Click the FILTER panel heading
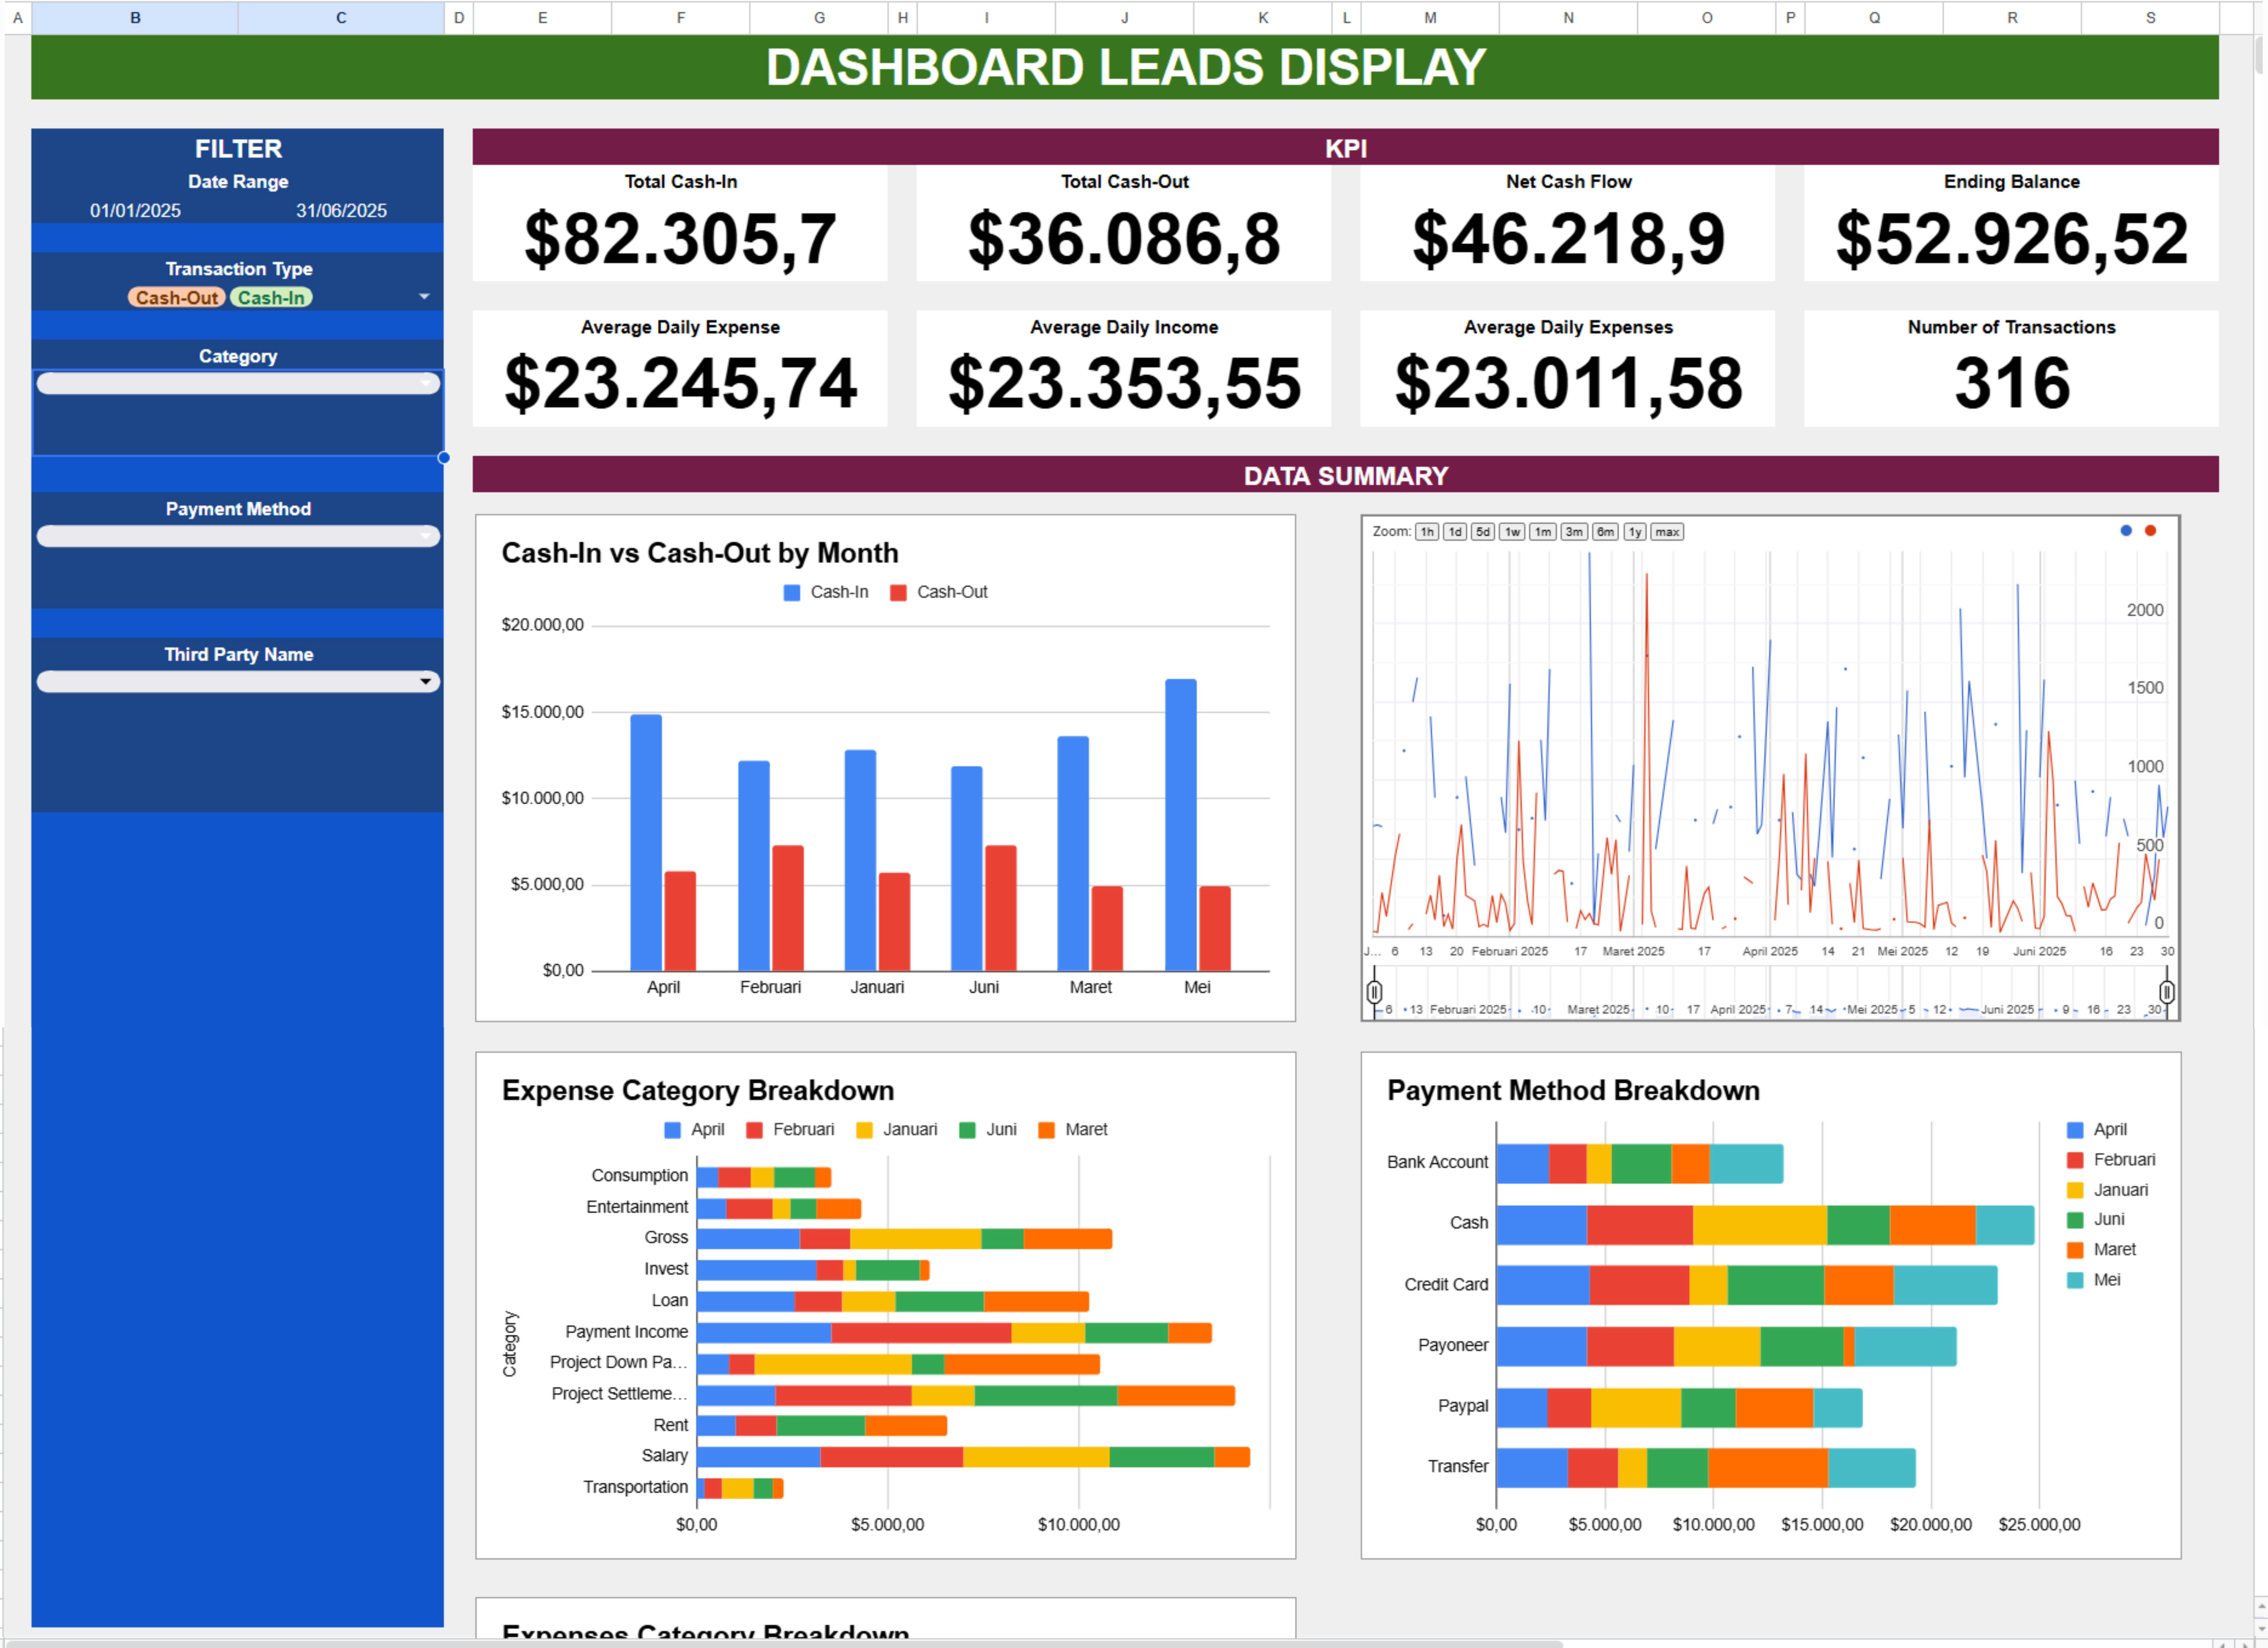Image resolution: width=2268 pixels, height=1648 pixels. 238,149
